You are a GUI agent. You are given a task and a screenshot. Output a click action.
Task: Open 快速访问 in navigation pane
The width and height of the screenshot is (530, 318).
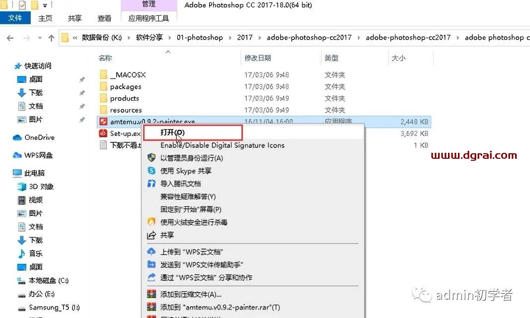pyautogui.click(x=38, y=66)
